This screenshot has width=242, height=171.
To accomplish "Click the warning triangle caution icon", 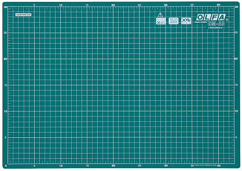I will pos(160,15).
